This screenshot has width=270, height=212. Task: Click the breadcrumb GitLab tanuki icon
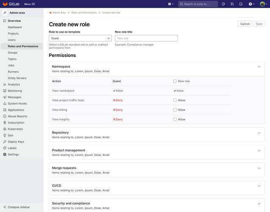pyautogui.click(x=50, y=13)
